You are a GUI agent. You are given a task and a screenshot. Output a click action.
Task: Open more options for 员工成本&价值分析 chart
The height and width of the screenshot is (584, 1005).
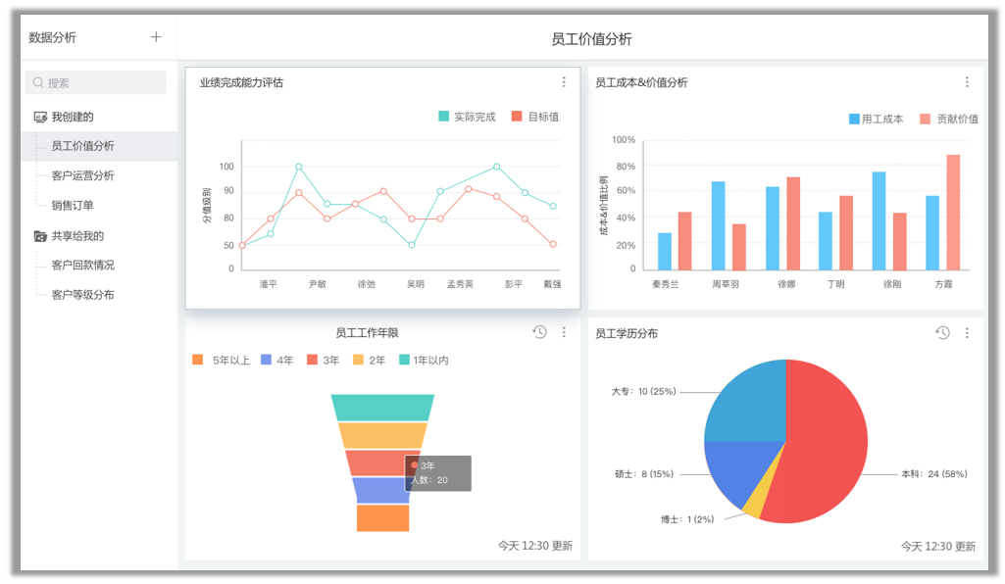point(967,82)
